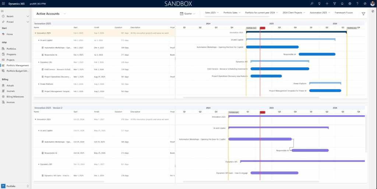This screenshot has height=189, width=377.
Task: Click the Billing Milestones icon
Action: [3, 97]
